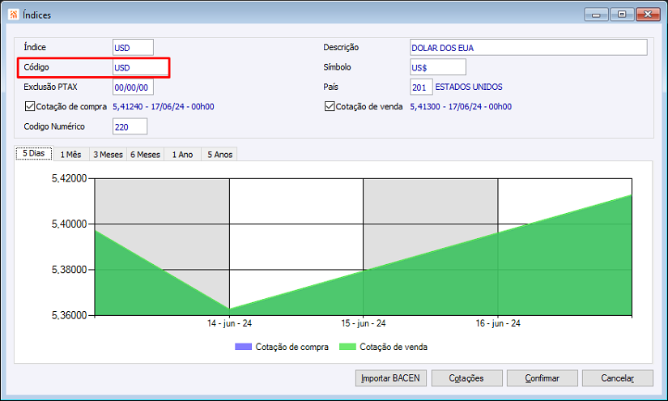The height and width of the screenshot is (401, 668).
Task: Click the Índice input field
Action: 133,47
